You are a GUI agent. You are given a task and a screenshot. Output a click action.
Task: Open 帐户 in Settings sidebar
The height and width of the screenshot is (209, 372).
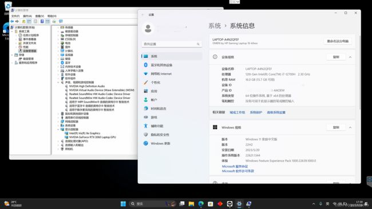pyautogui.click(x=172, y=100)
